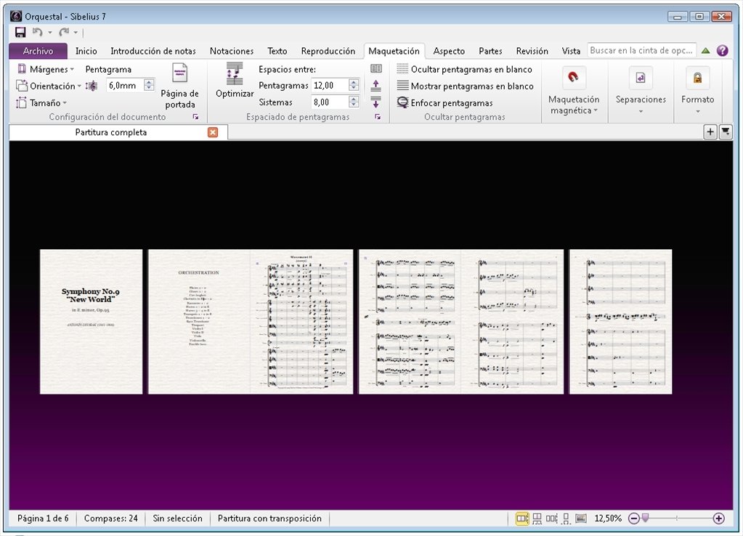The image size is (743, 536).
Task: Decrease the Sistemas spacing value
Action: point(354,105)
